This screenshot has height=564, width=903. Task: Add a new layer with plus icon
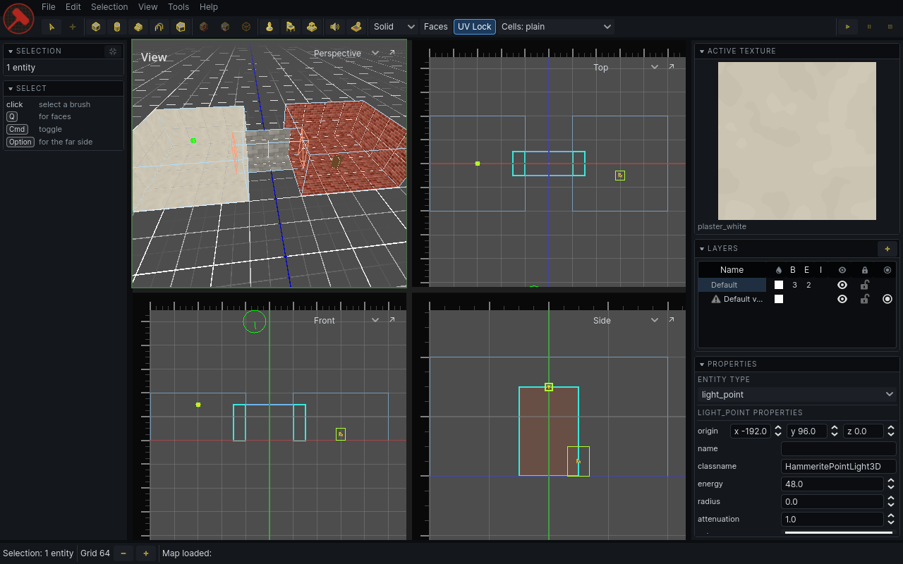coord(887,248)
